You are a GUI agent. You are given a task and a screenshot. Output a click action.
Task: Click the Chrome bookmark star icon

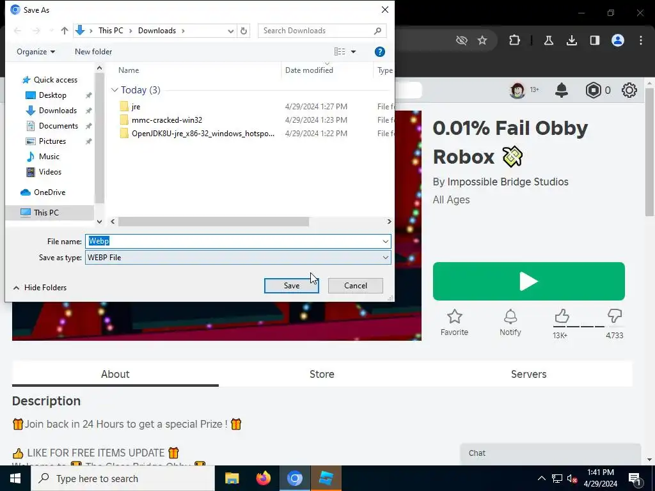click(482, 40)
